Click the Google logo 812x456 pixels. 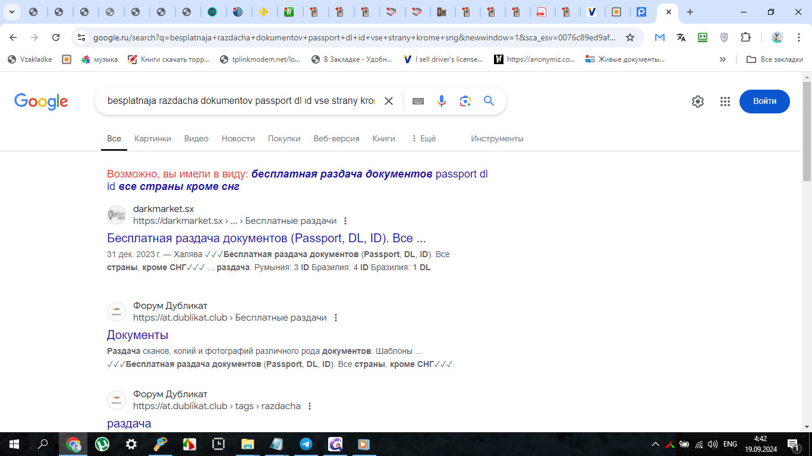tap(41, 102)
